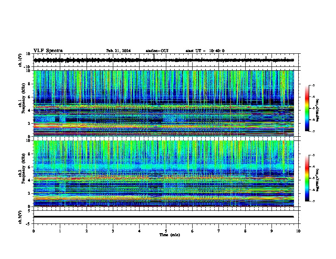Click the time axis tick label "3"

coord(113,231)
